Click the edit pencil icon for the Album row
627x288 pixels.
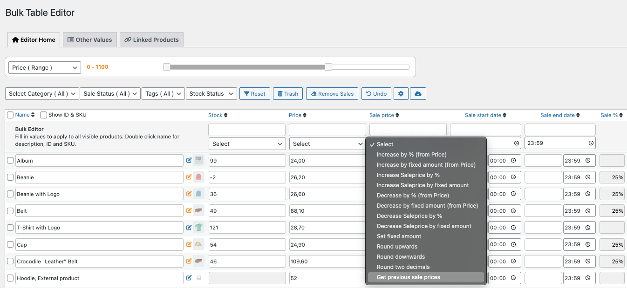(x=189, y=160)
